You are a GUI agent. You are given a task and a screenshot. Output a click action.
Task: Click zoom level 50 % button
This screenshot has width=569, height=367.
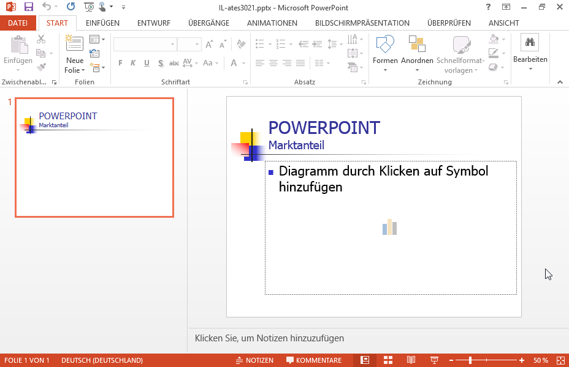click(541, 360)
